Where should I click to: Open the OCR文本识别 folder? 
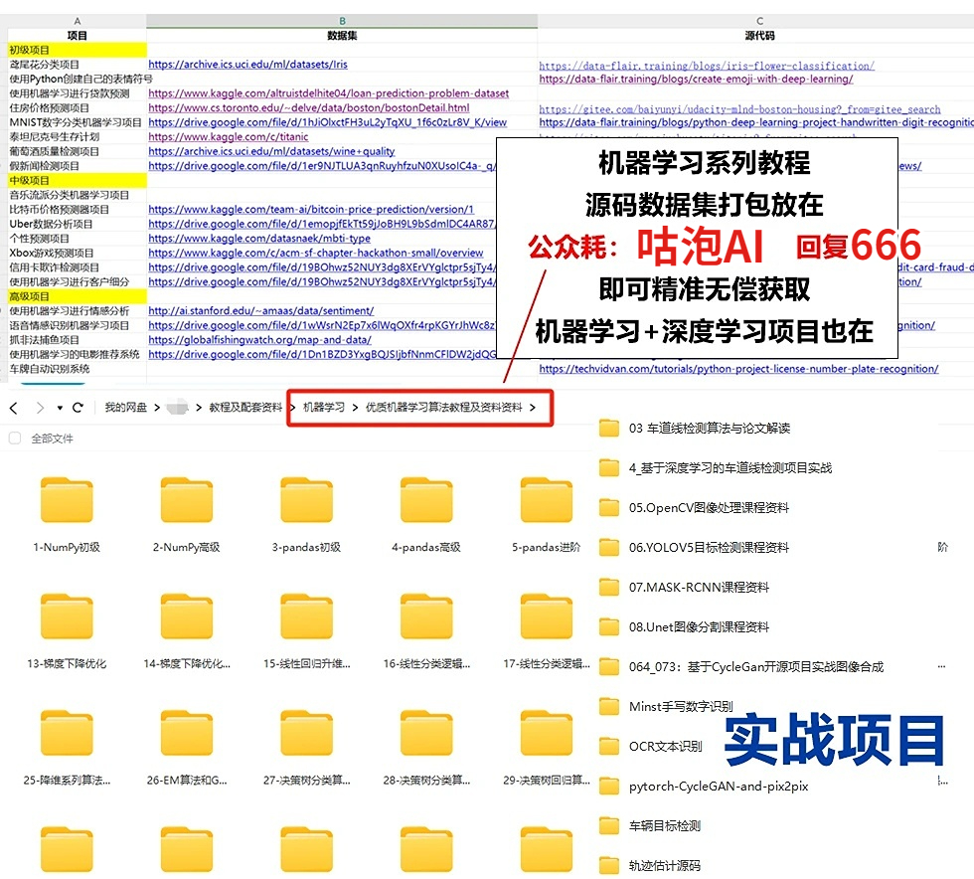coord(650,746)
